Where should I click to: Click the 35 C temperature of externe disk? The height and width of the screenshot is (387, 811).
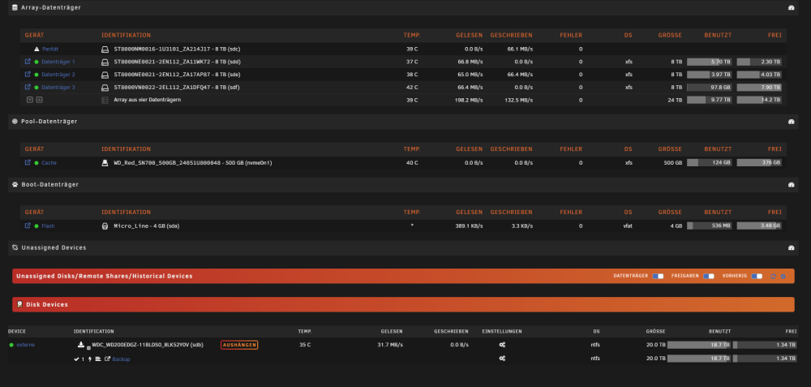(305, 345)
